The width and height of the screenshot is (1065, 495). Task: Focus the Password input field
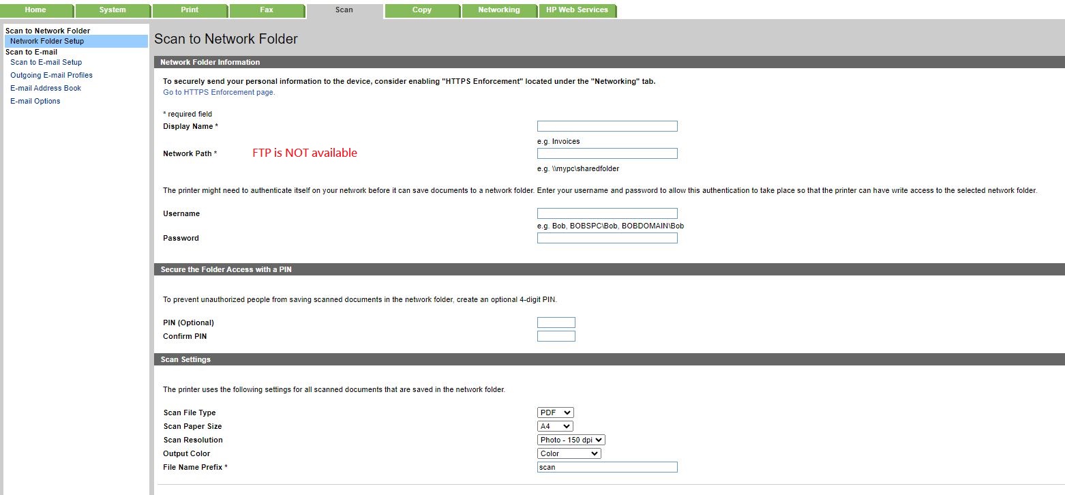(607, 238)
